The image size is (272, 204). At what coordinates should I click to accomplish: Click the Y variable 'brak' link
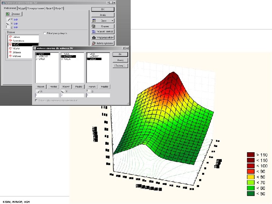click(x=16, y=23)
